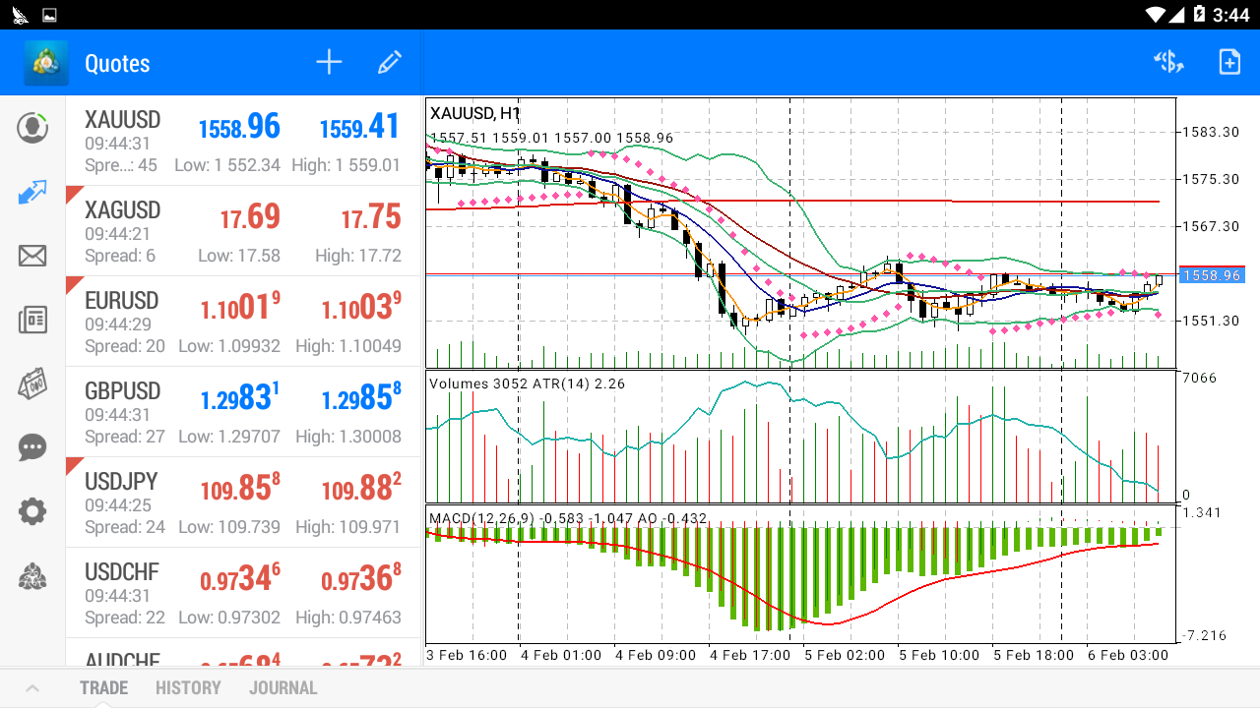The height and width of the screenshot is (708, 1260).
Task: Tap the trade currency symbol icon
Action: click(1168, 63)
